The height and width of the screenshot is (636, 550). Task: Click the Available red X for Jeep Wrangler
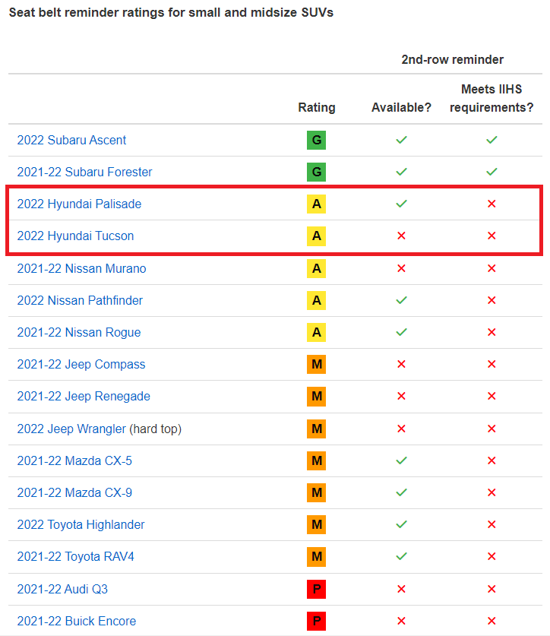[401, 429]
